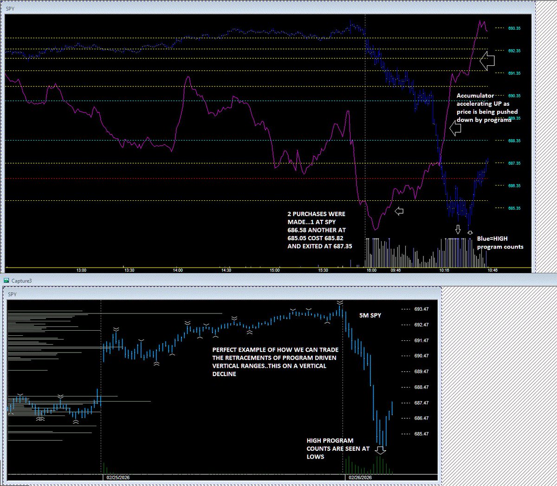Select the 690.47 price label

(x=421, y=356)
